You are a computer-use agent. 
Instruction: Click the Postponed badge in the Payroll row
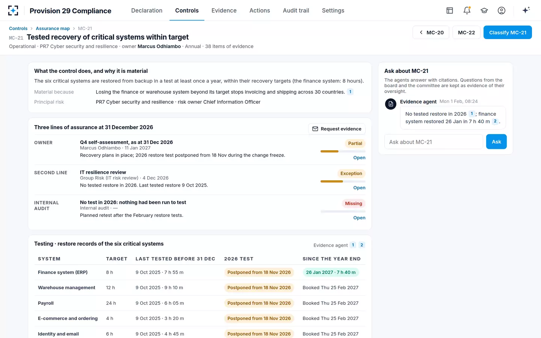[259, 303]
